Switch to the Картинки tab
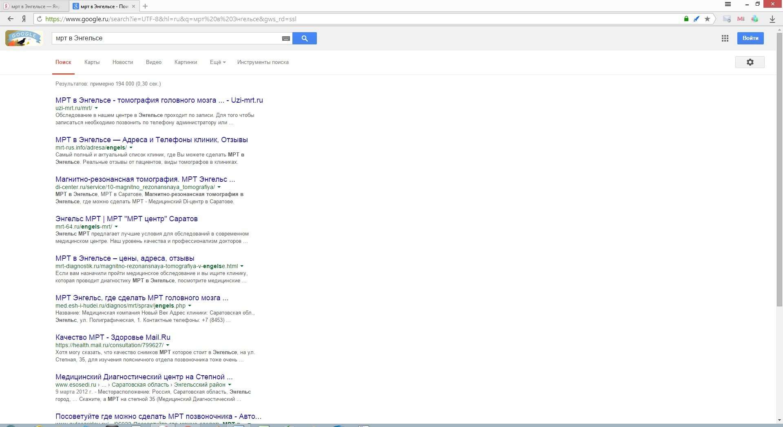Image resolution: width=783 pixels, height=427 pixels. (186, 62)
